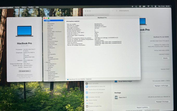The width and height of the screenshot is (177, 111).
Task: Select Alimentation in the hardware list
Action: tap(51, 24)
